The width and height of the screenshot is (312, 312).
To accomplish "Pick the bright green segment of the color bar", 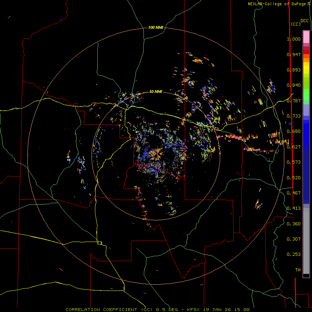I will tap(306, 95).
